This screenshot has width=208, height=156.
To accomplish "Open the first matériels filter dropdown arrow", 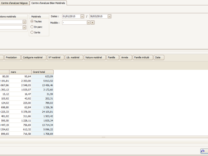I will click(x=24, y=22).
